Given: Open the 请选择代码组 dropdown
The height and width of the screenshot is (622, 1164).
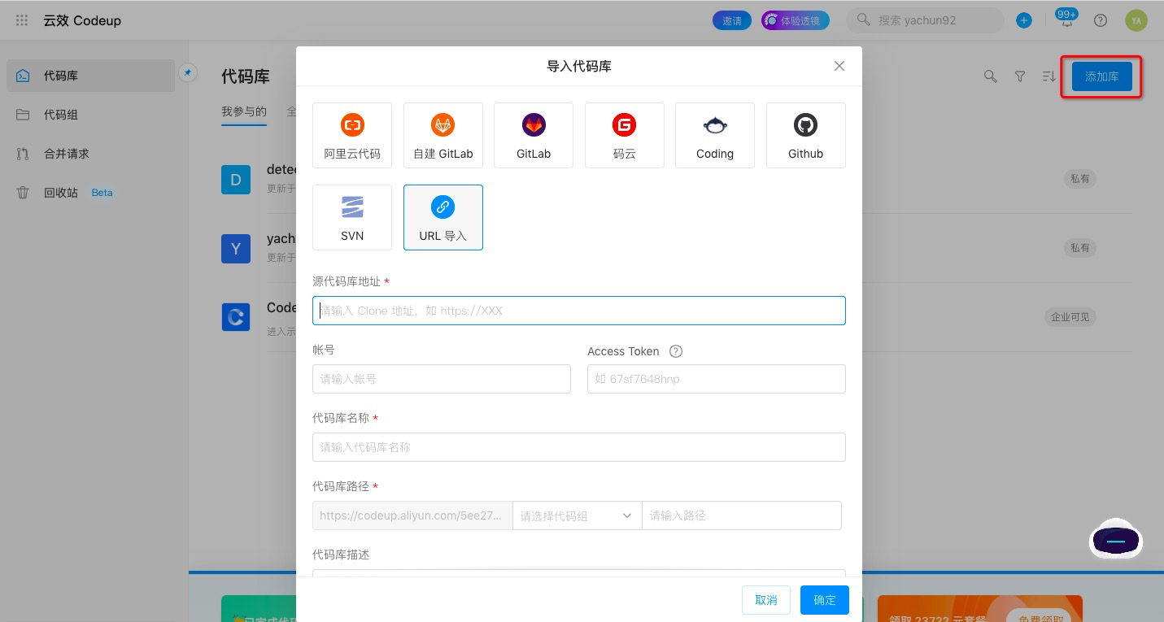Looking at the screenshot, I should [x=577, y=515].
